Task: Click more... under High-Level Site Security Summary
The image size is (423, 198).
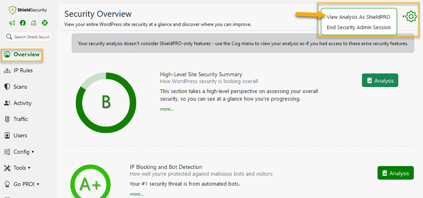Action: pos(167,109)
